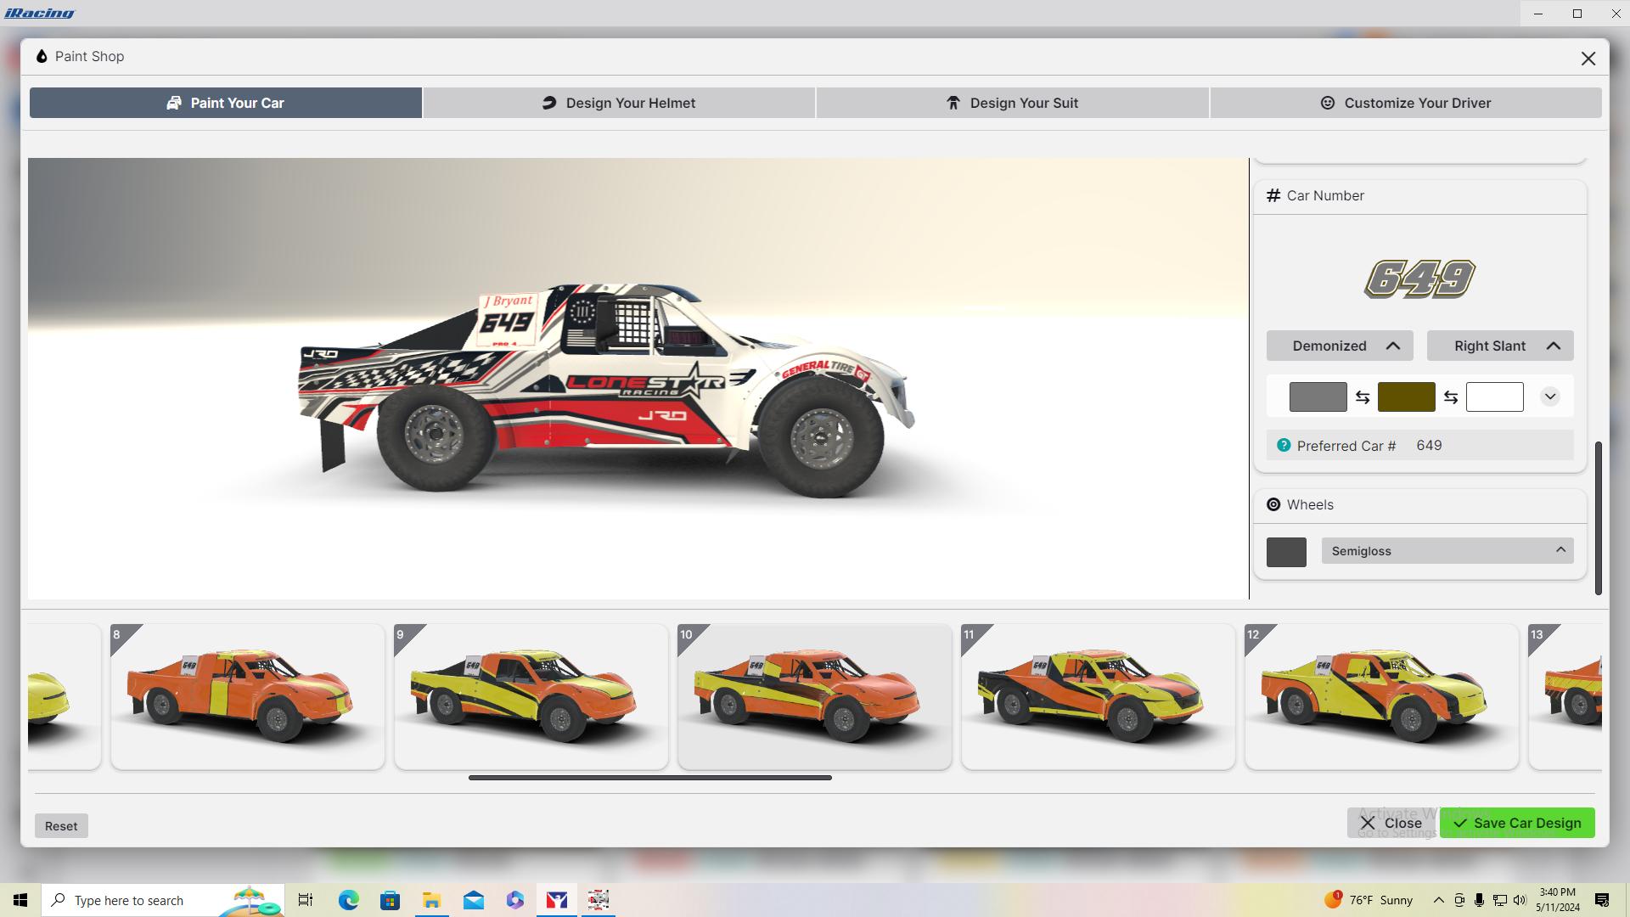Open the Preferred Car # help icon

click(1283, 445)
